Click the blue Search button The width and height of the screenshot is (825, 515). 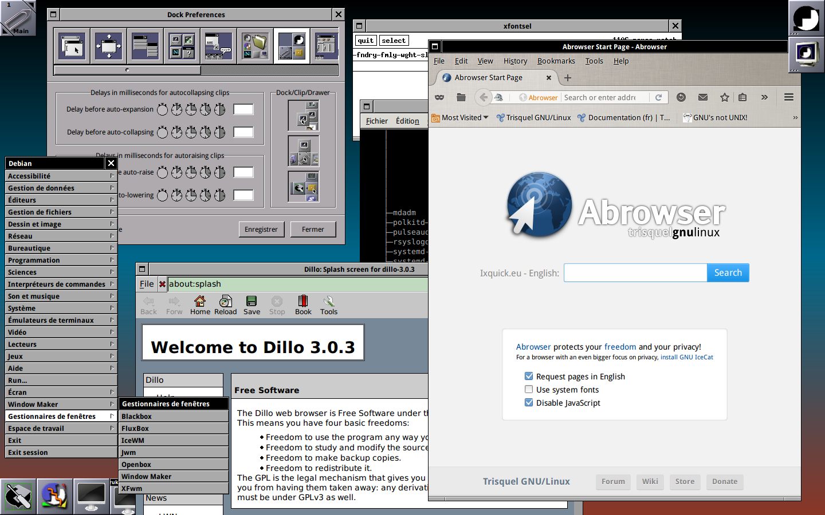[x=728, y=273]
